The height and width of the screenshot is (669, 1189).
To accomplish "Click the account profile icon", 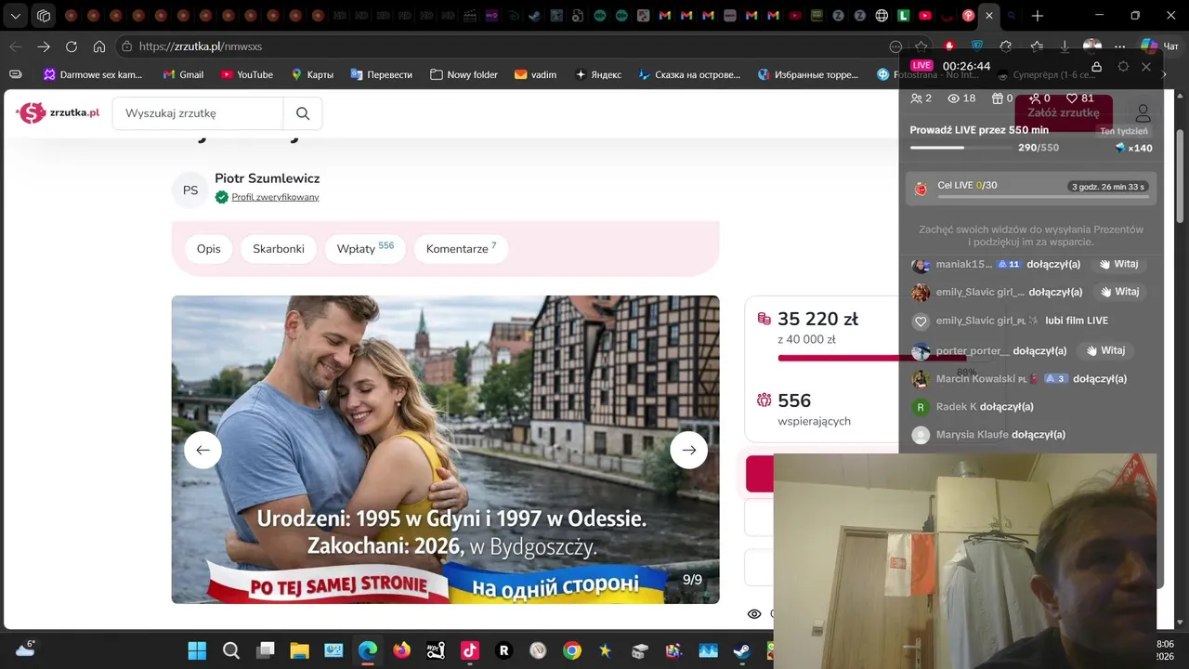I will coord(1143,113).
